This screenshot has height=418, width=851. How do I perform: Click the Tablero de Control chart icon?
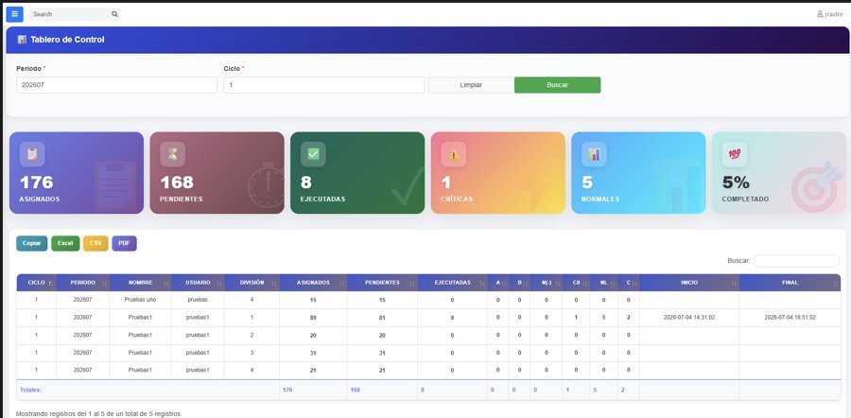[x=22, y=40]
